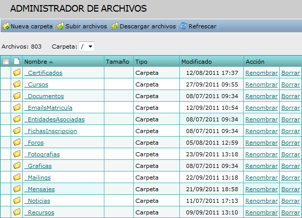302x218 pixels.
Task: Click Renombrar for _Mensajes
Action: point(261,189)
